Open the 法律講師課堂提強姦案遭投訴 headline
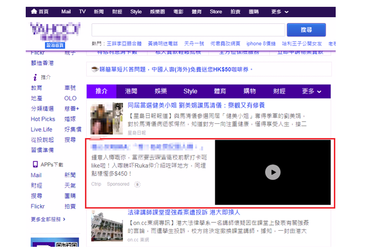Viewport: 378px width, 250px height. (x=183, y=212)
